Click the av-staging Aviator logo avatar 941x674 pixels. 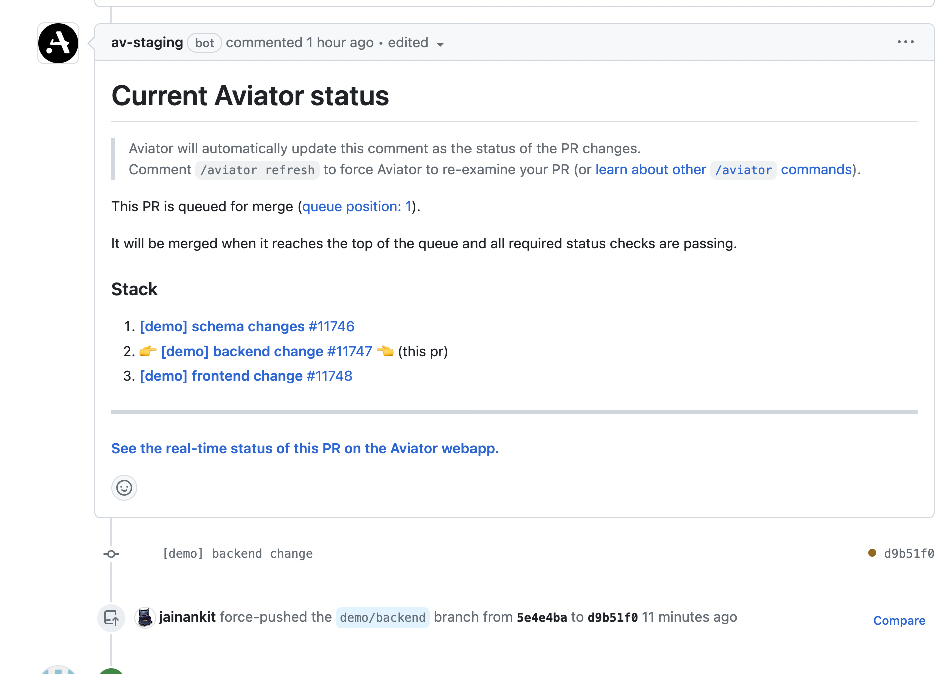click(58, 43)
